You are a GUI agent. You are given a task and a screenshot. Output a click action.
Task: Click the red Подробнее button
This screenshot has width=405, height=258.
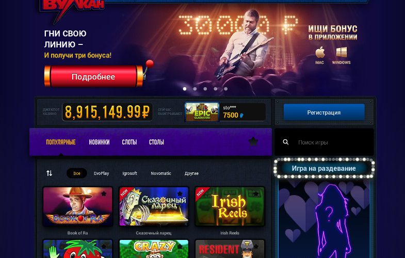(93, 76)
